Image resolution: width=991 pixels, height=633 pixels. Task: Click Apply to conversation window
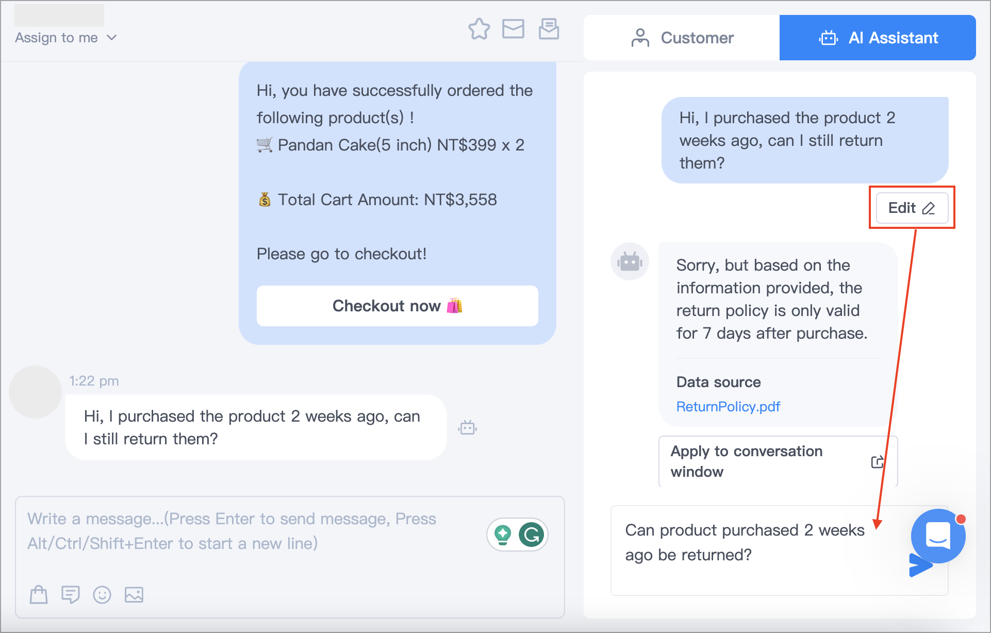[778, 461]
